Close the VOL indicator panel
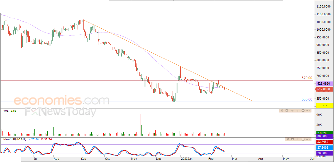The width and height of the screenshot is (334, 162). pyautogui.click(x=282, y=111)
